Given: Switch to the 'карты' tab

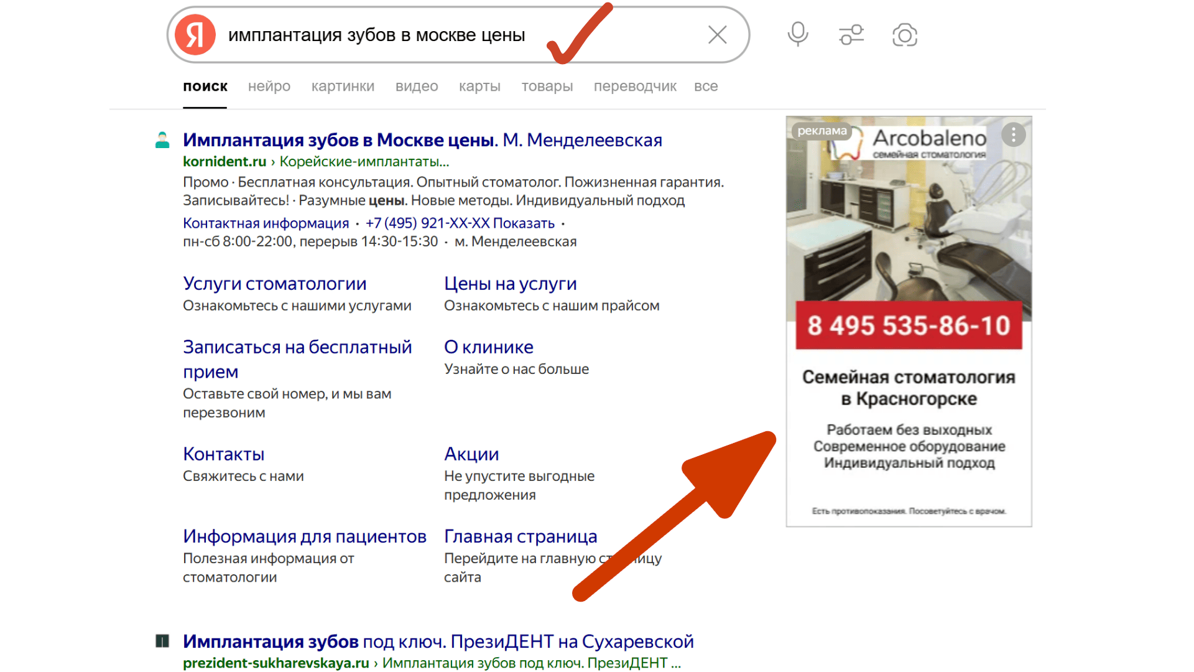Looking at the screenshot, I should [x=479, y=86].
